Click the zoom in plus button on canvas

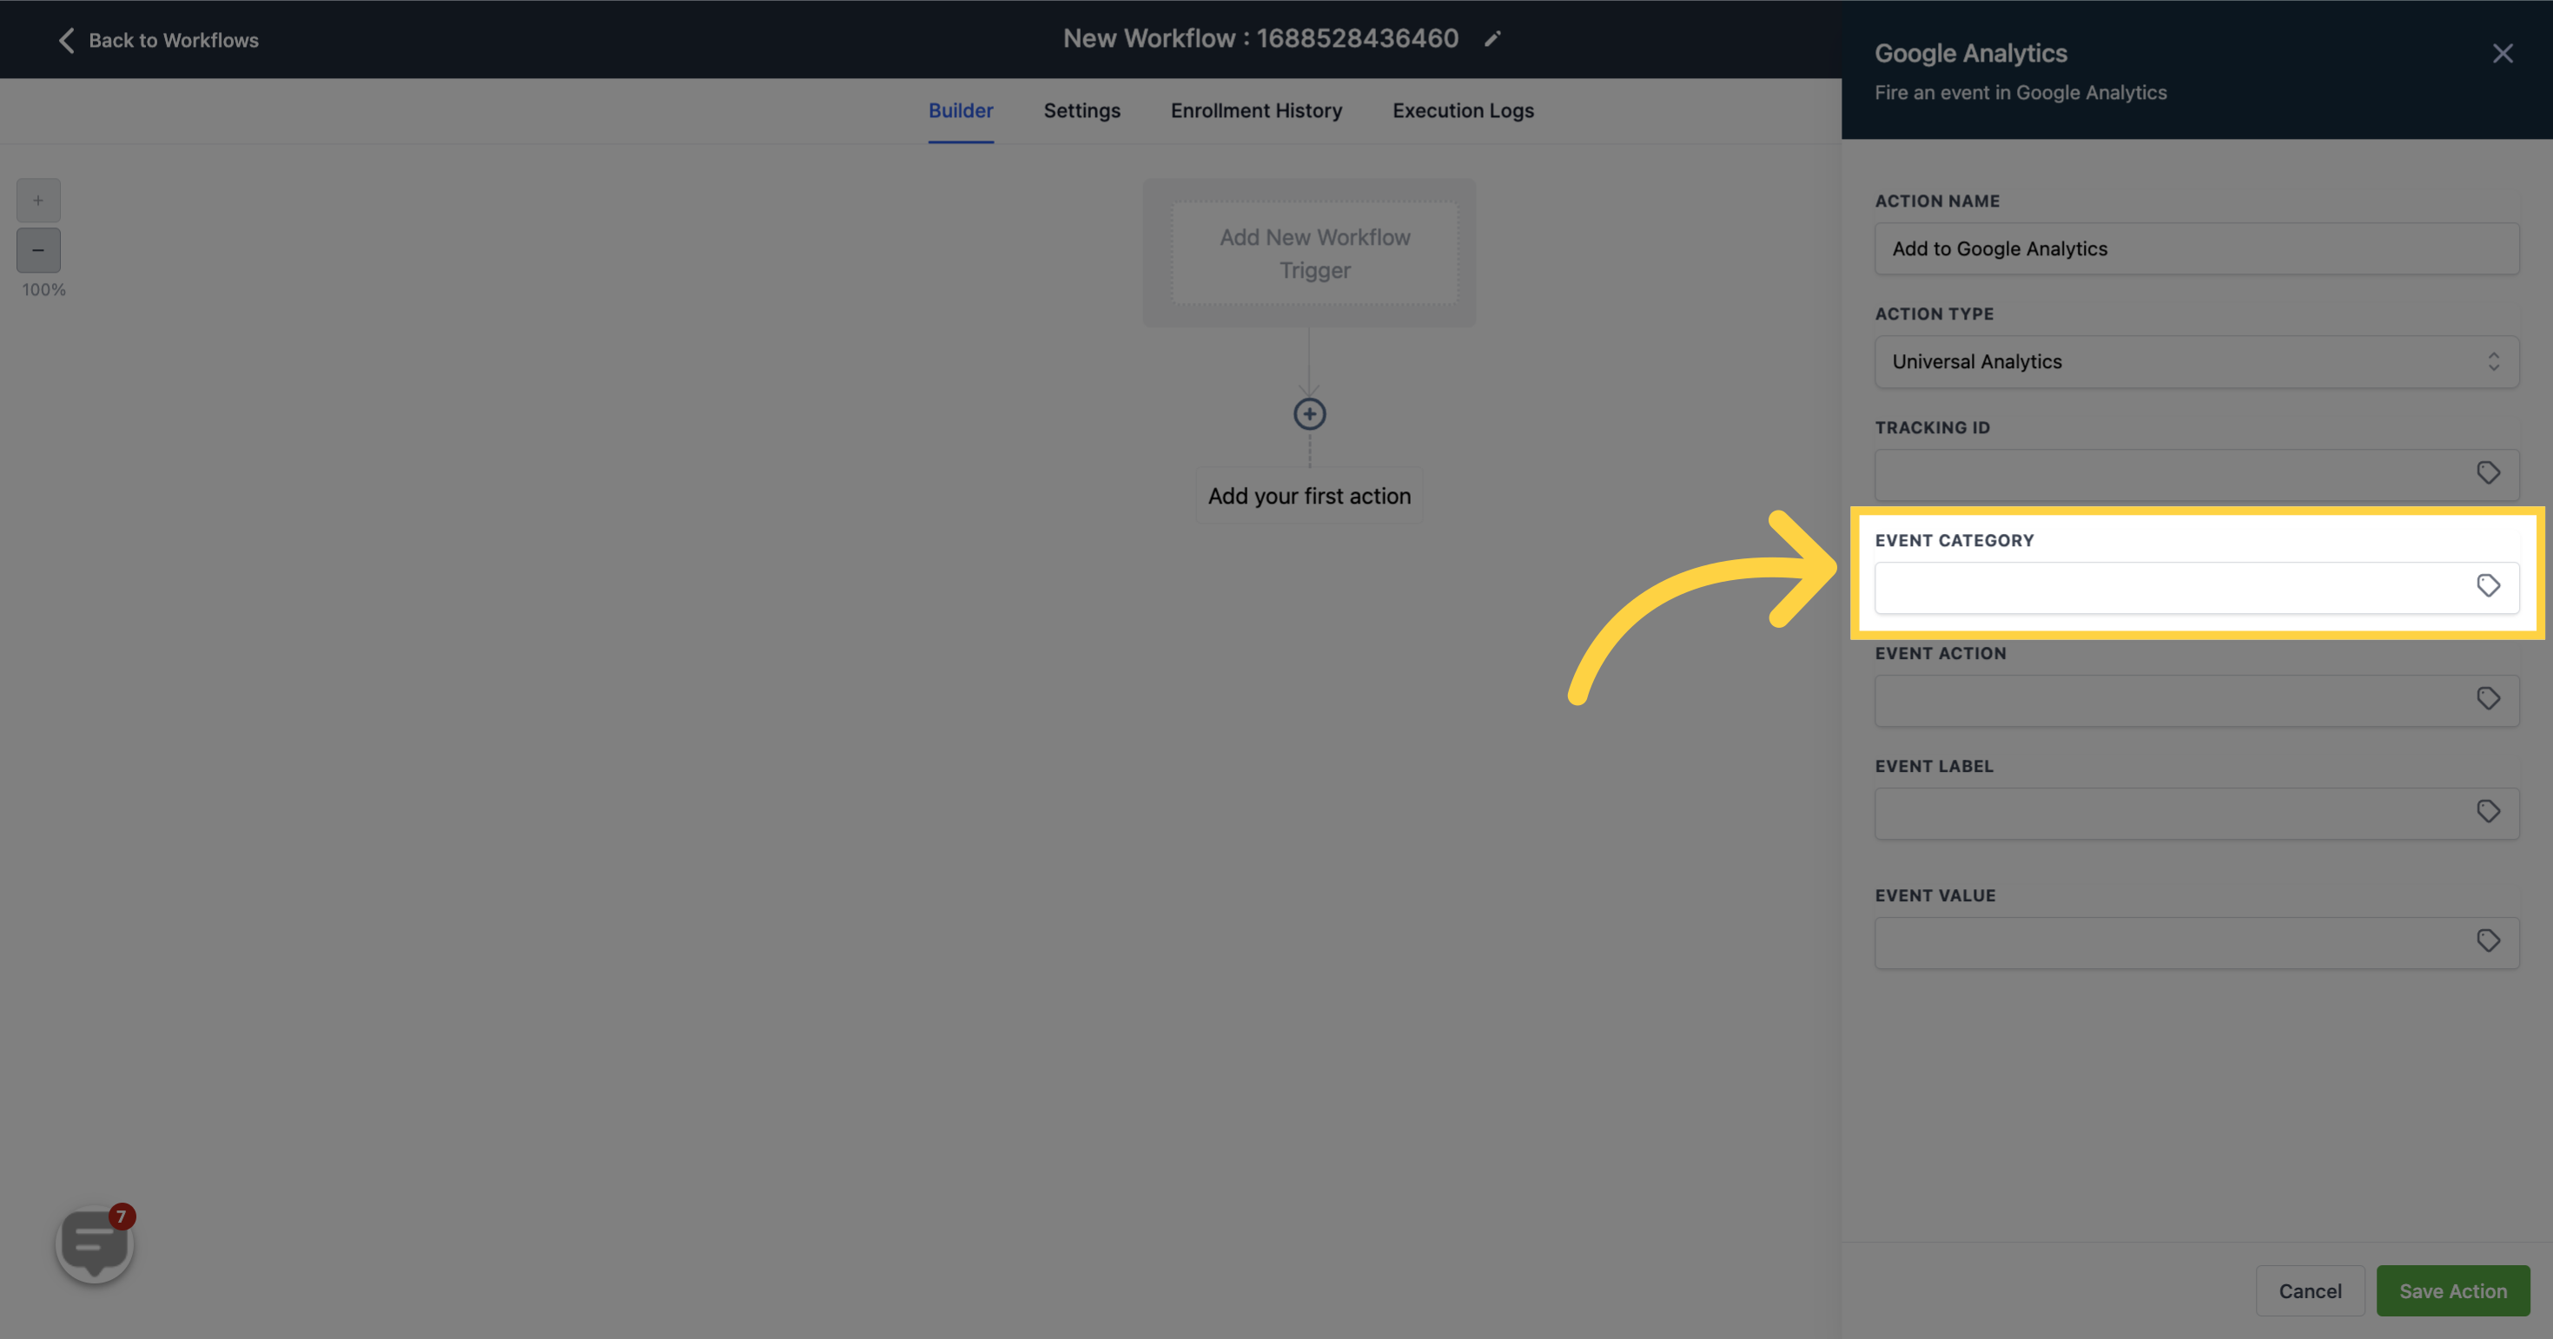(x=37, y=199)
